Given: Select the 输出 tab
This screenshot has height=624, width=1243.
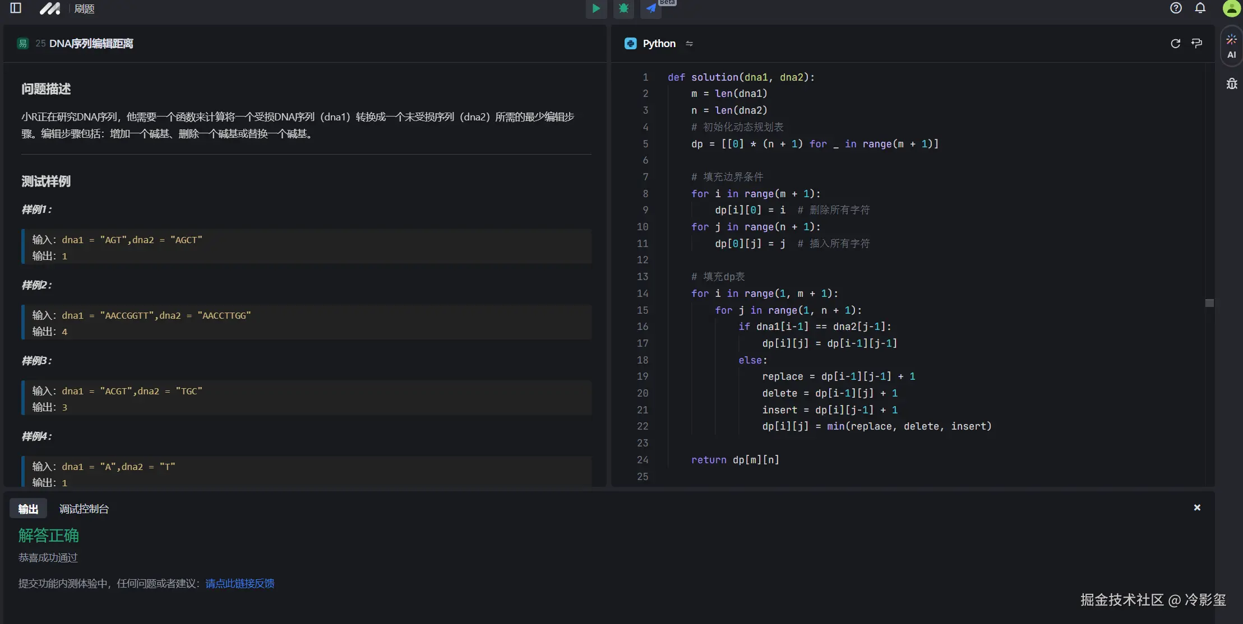Looking at the screenshot, I should 28,509.
